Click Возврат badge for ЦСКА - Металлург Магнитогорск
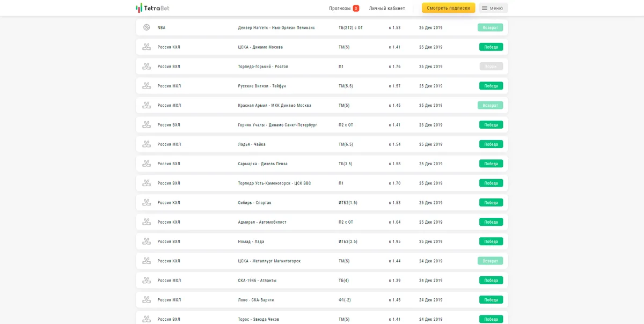The width and height of the screenshot is (644, 324). [491, 261]
